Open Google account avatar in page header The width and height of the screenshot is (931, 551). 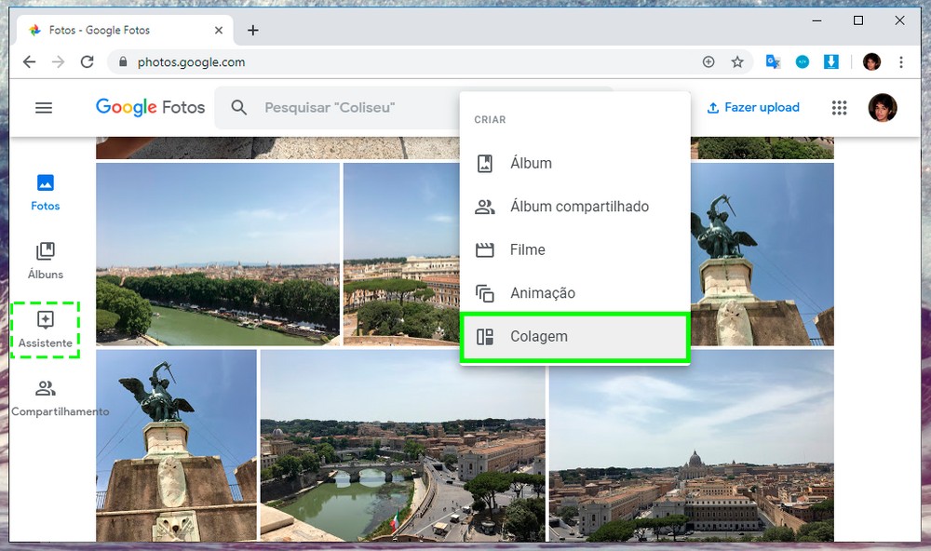883,107
